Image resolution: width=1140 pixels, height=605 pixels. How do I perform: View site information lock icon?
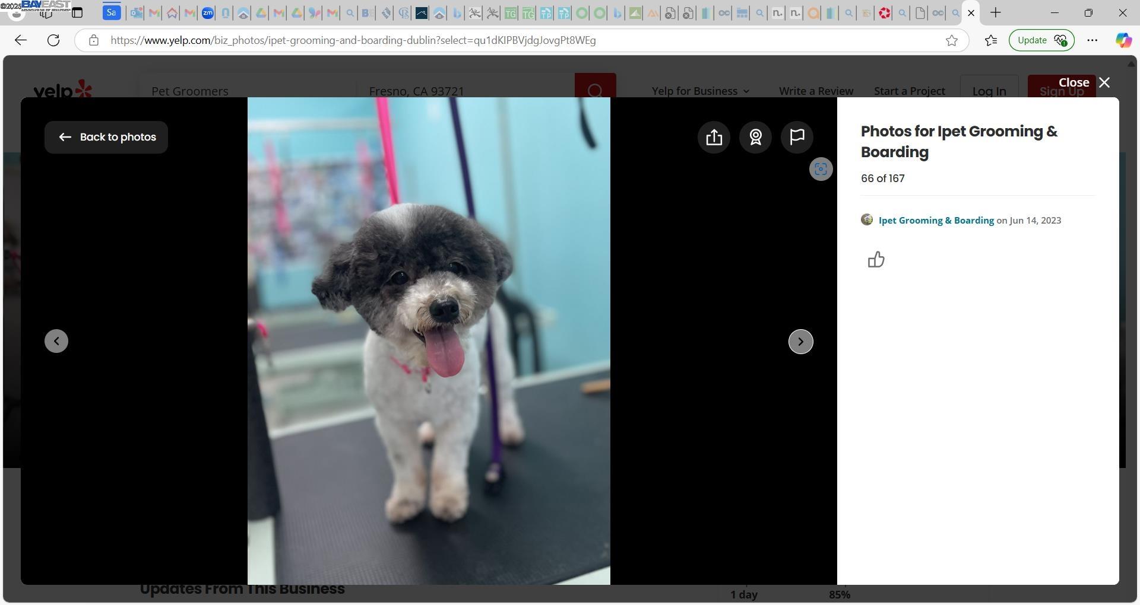click(x=93, y=40)
